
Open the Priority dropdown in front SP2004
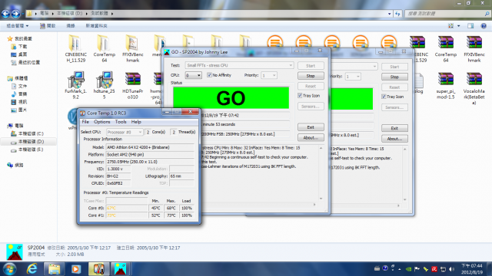point(269,75)
